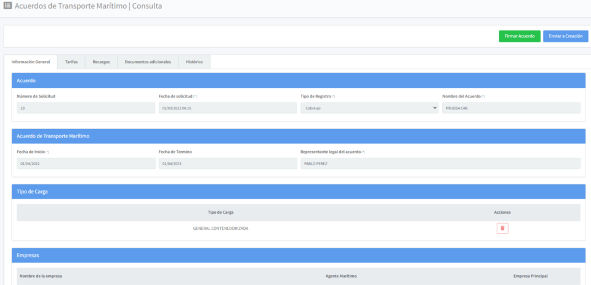Click the Número de Solicitud field
Screen dimensions: 591x285
(86, 108)
